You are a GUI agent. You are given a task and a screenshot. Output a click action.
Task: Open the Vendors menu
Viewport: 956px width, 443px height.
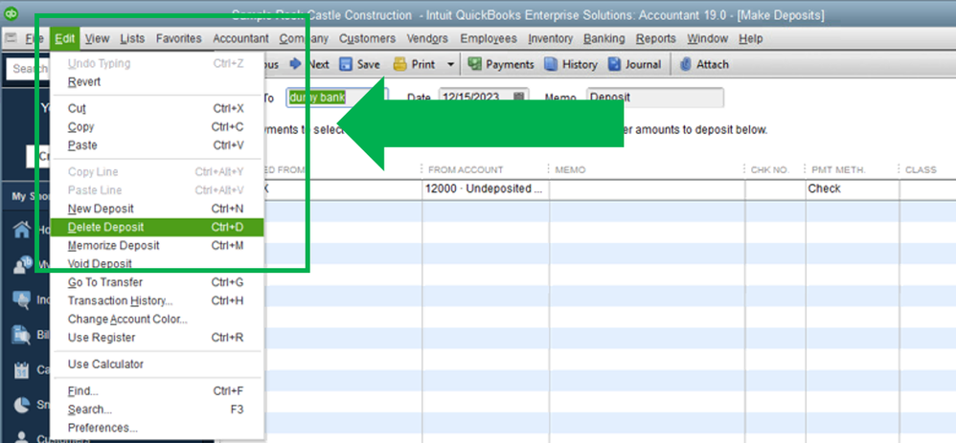427,38
